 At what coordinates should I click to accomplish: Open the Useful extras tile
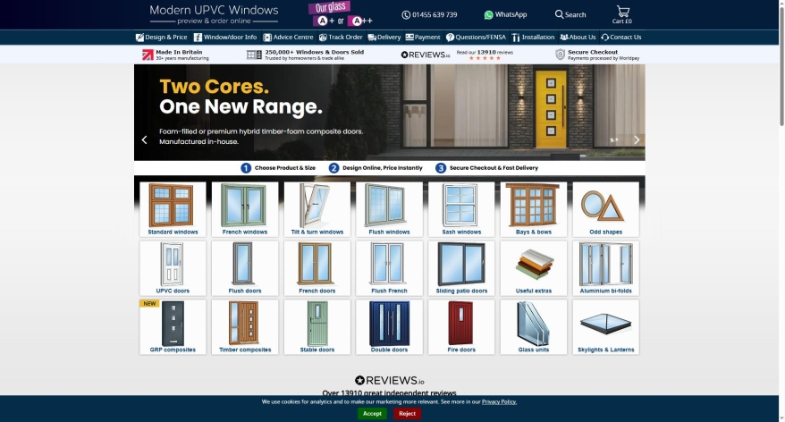coord(533,268)
